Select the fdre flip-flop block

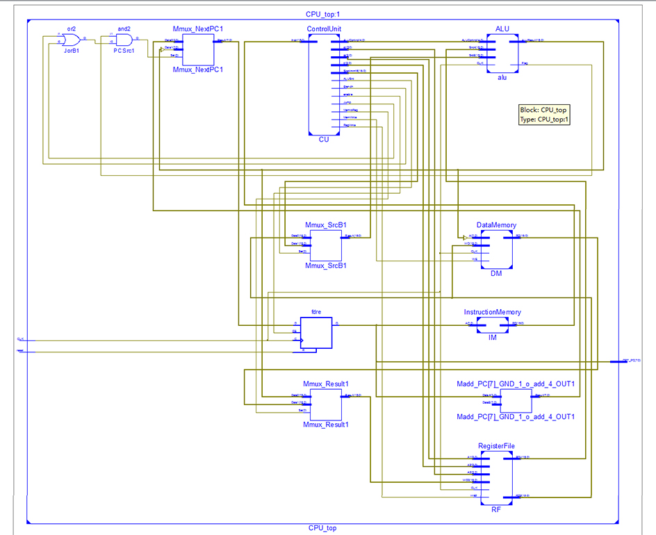[x=317, y=333]
